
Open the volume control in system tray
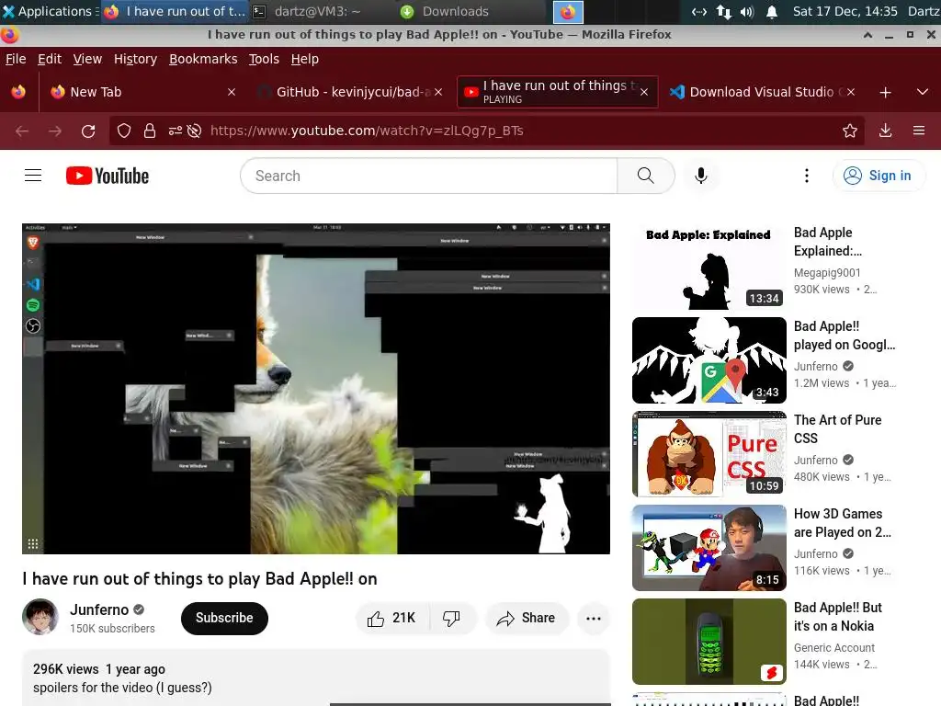point(746,11)
